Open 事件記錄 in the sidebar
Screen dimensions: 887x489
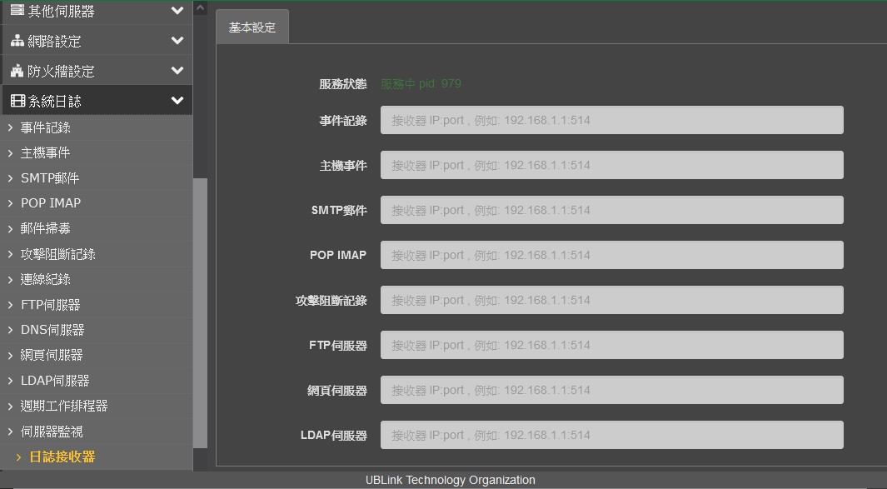[x=46, y=127]
